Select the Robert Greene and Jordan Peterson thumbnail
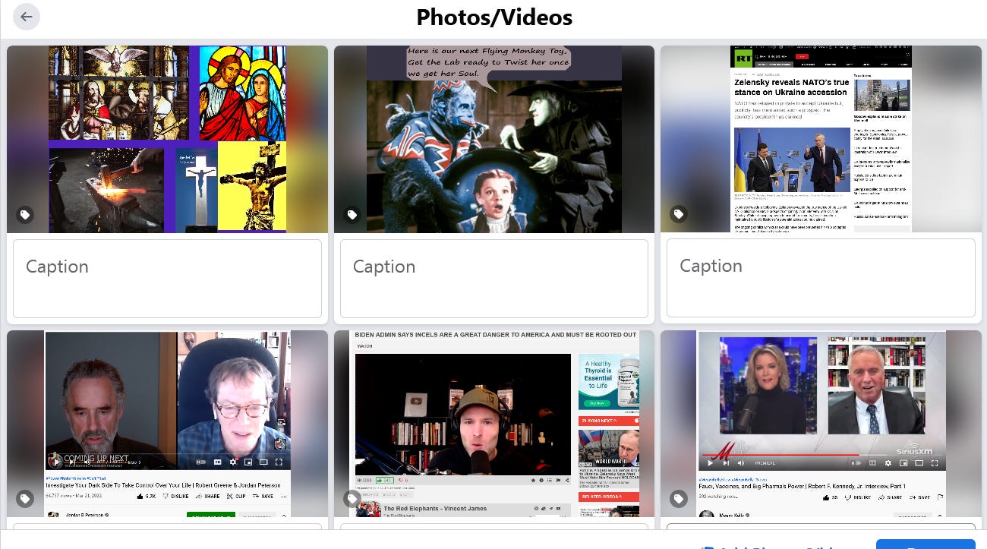987x549 pixels. point(167,424)
